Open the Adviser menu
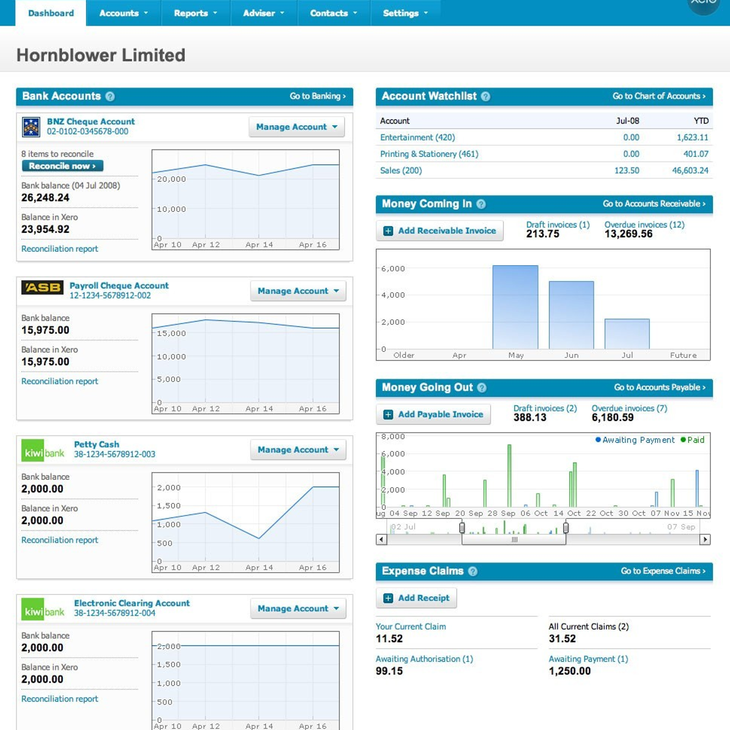Screen dimensions: 730x730 click(x=263, y=13)
